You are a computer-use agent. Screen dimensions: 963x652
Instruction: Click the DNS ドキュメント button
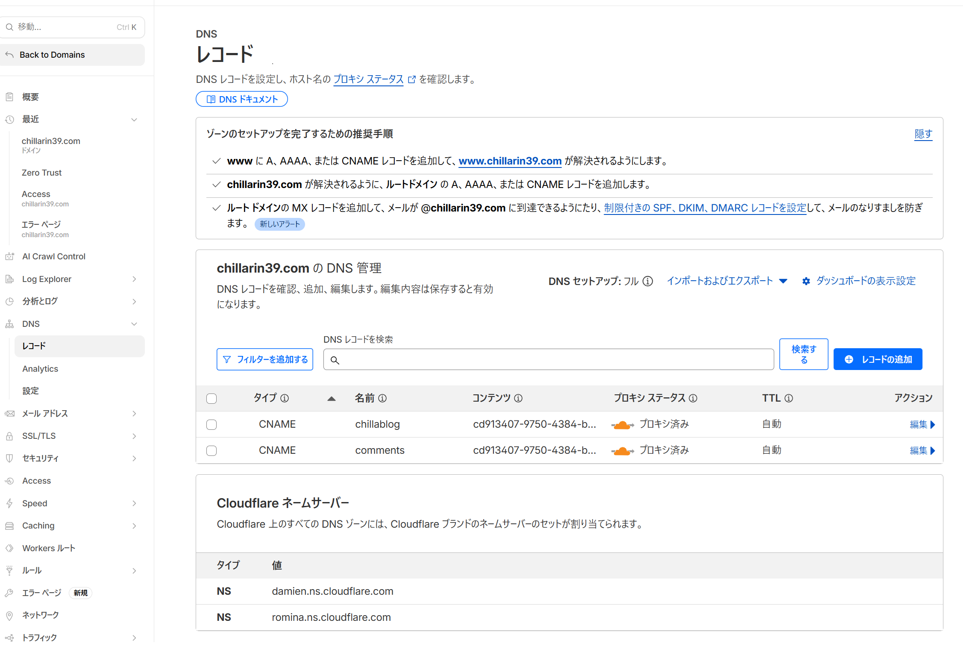pos(242,99)
